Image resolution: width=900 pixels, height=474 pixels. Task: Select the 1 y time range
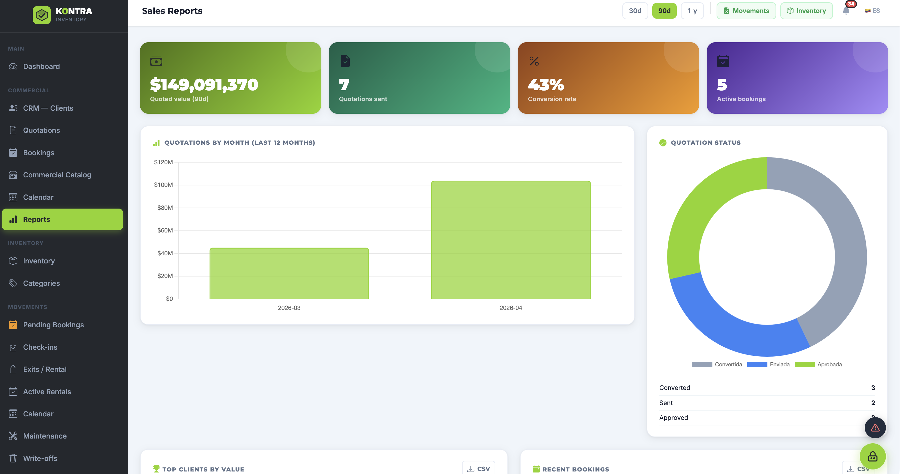point(692,11)
